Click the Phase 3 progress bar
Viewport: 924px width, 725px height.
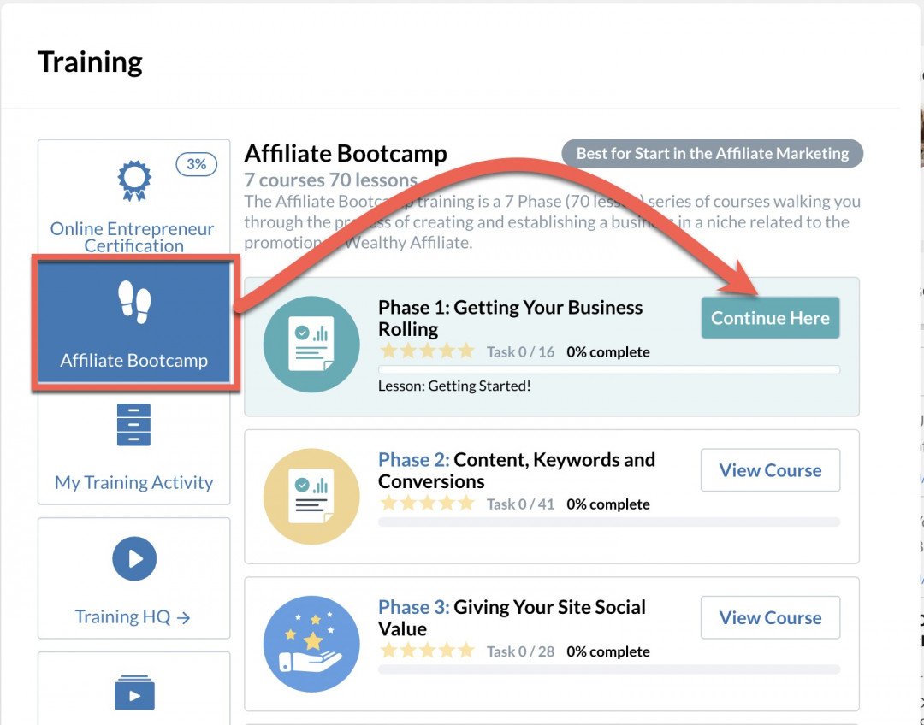point(609,669)
